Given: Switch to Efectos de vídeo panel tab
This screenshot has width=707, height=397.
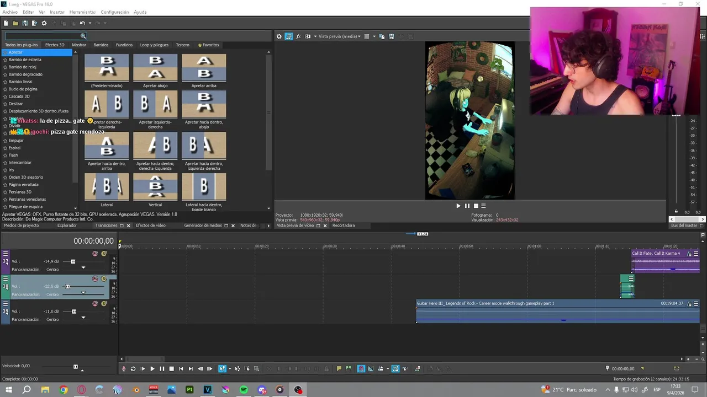Looking at the screenshot, I should tap(150, 226).
